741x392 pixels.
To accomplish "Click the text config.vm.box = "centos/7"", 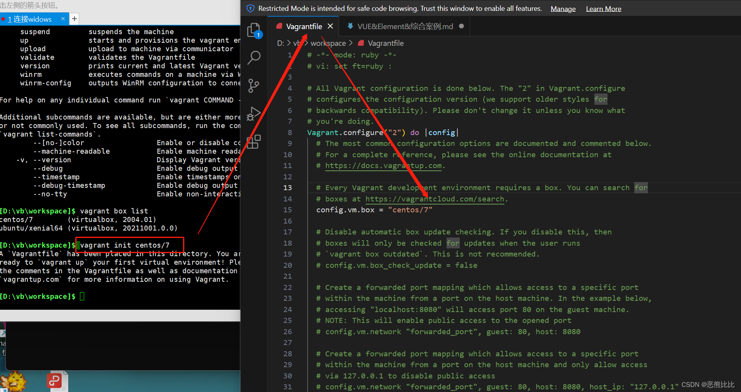I will click(374, 210).
